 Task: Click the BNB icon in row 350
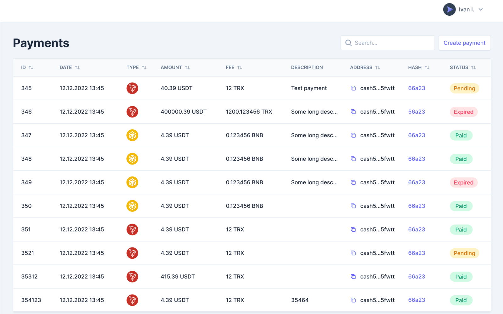point(132,206)
